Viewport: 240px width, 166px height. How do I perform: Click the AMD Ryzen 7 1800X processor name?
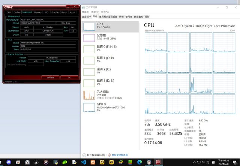coord(205,26)
